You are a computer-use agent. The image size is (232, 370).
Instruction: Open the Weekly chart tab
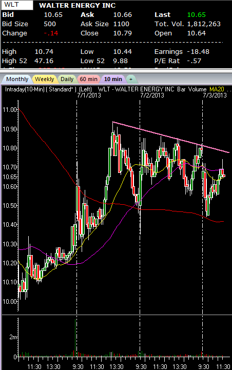[x=44, y=79]
